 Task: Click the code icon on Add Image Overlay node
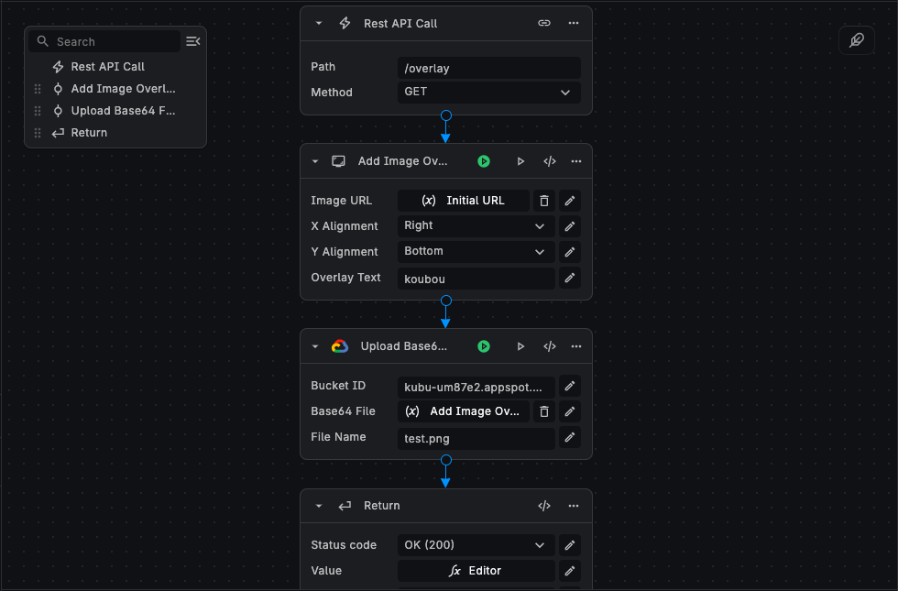pos(550,161)
